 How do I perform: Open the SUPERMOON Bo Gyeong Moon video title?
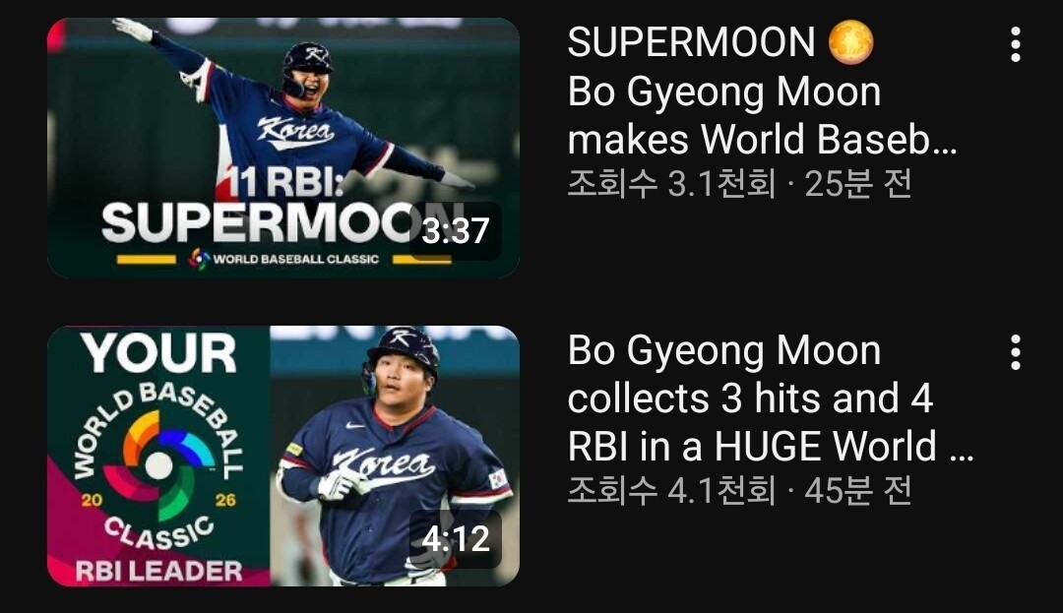(762, 91)
